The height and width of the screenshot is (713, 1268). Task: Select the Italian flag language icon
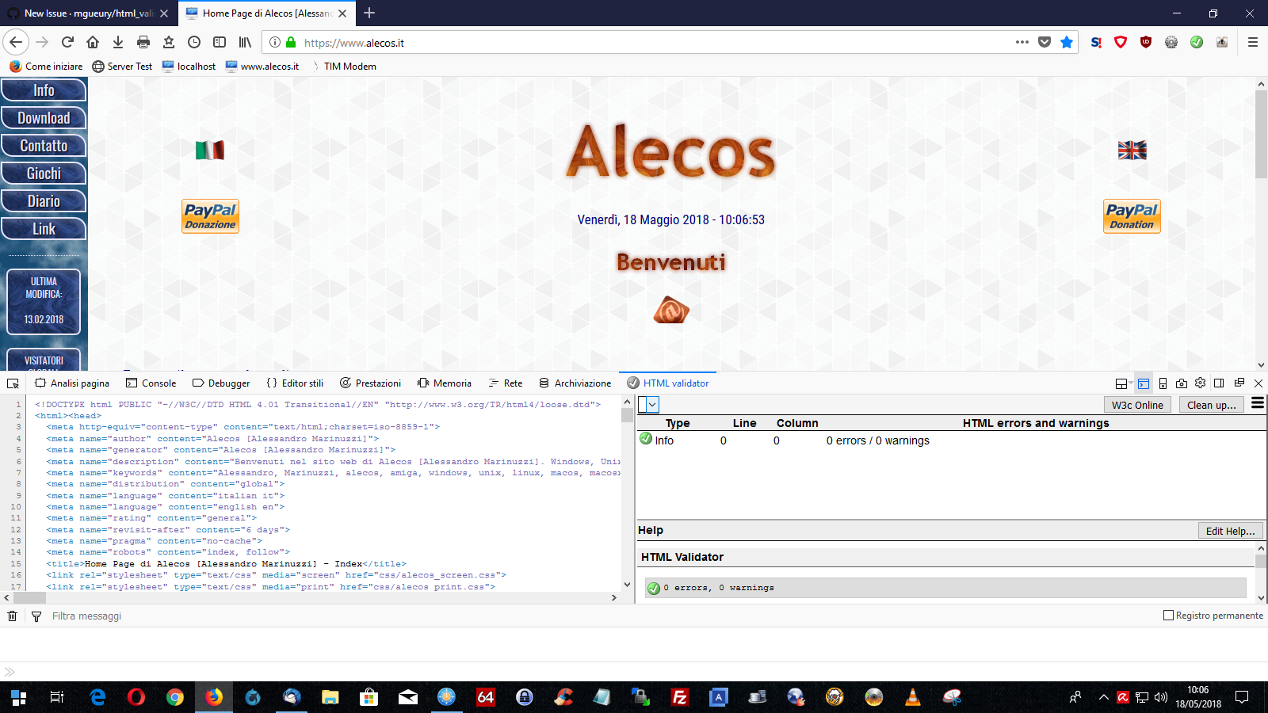(x=210, y=150)
